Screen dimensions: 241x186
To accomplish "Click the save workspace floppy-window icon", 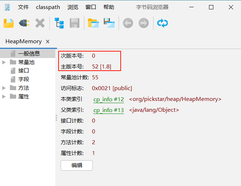I will (109, 23).
